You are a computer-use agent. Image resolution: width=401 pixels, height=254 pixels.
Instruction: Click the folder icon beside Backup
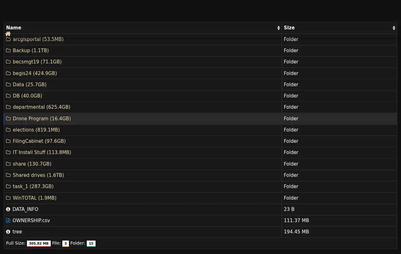tap(8, 51)
